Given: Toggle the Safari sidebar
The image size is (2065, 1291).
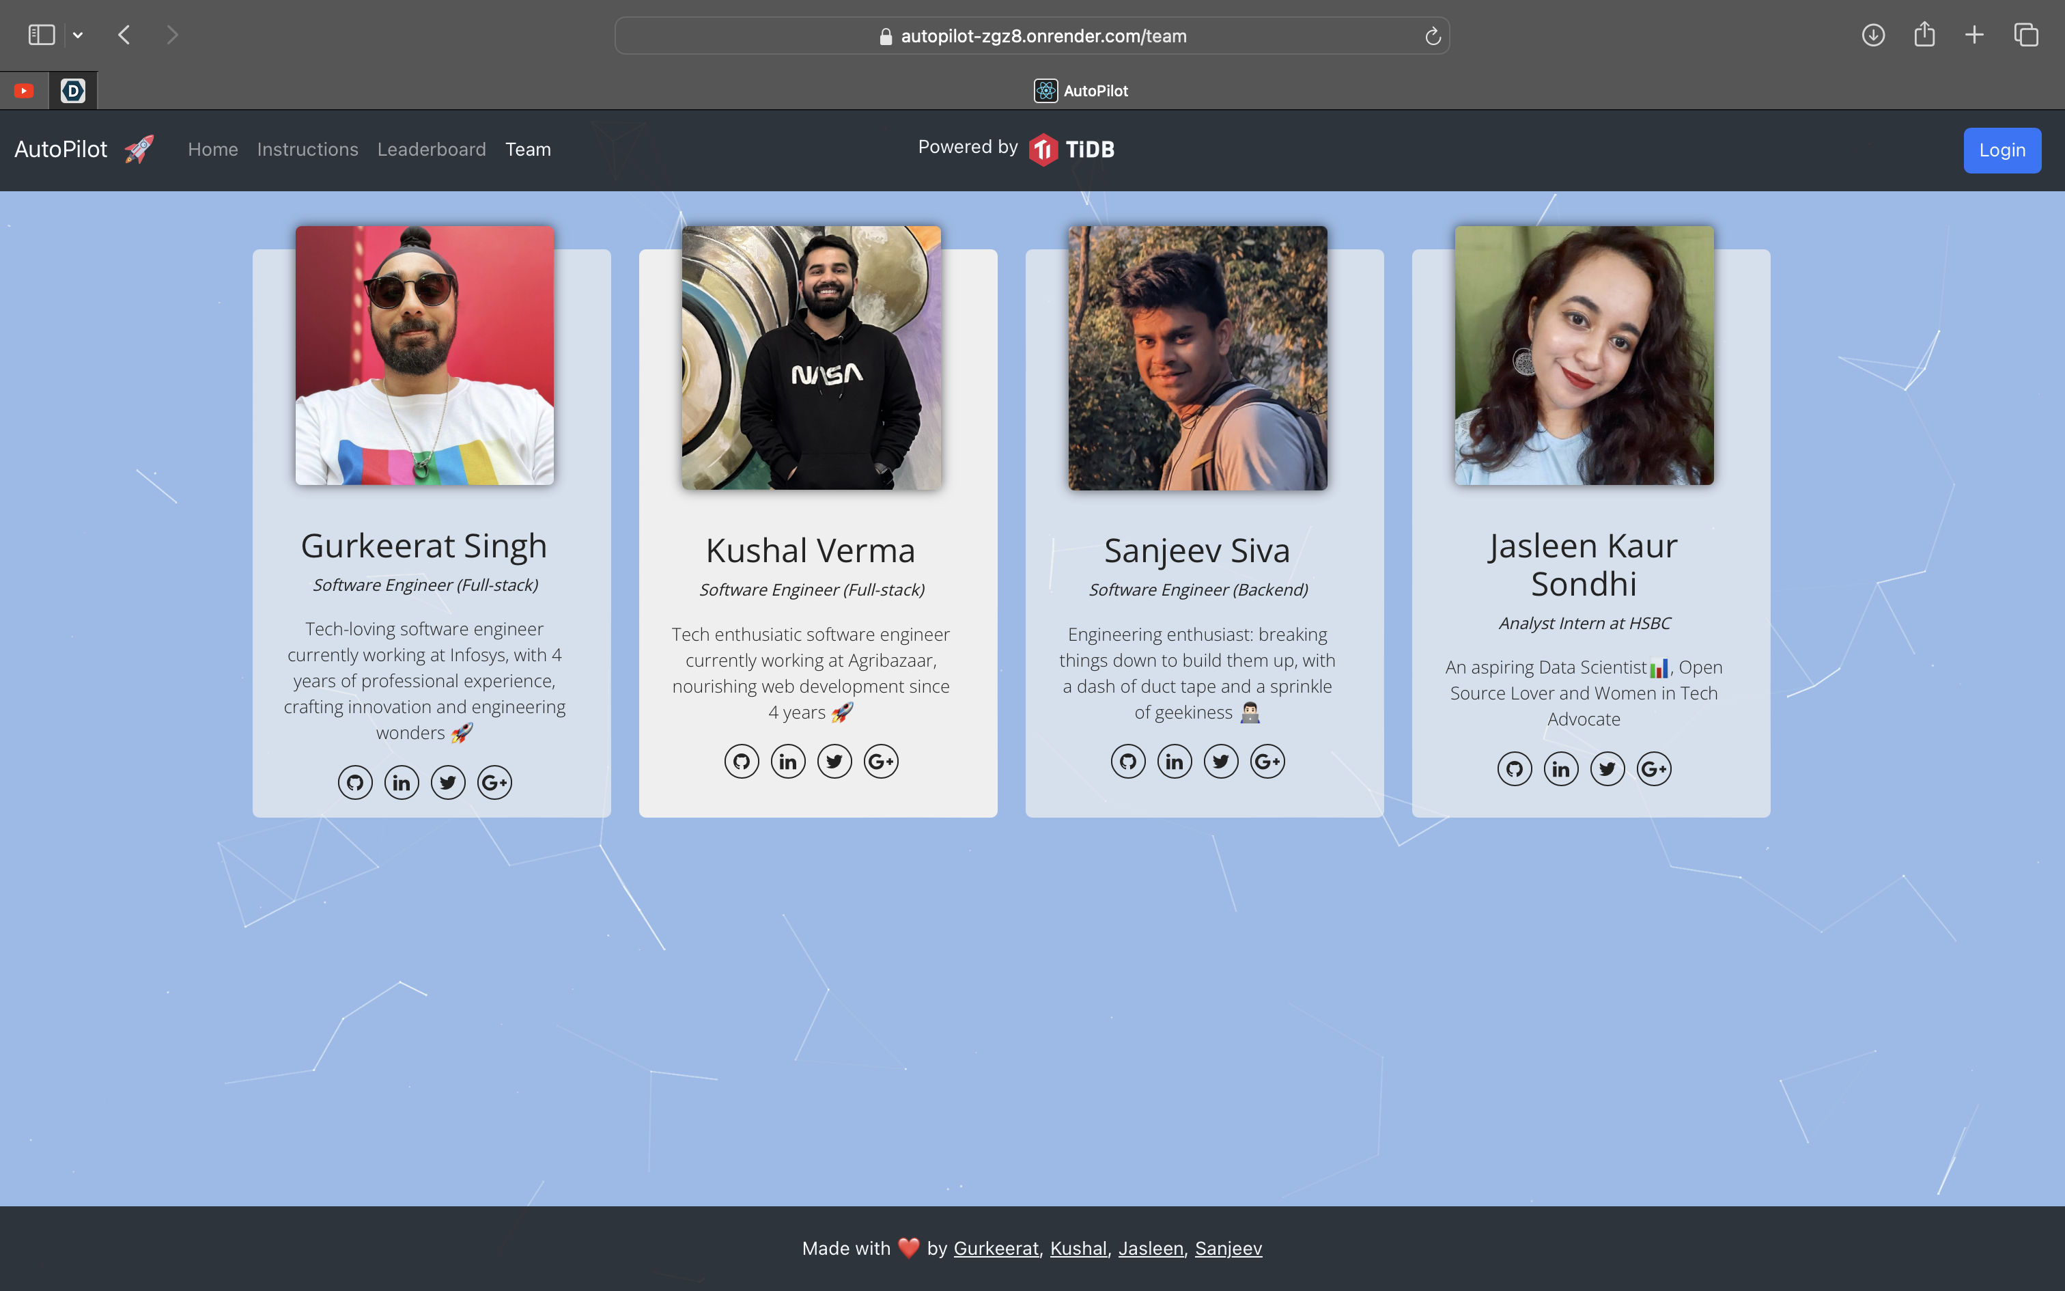Looking at the screenshot, I should pyautogui.click(x=41, y=35).
